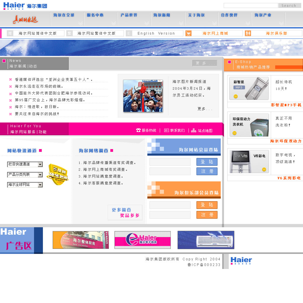This screenshot has width=303, height=303.
Task: Expand the 服务中心 menu arrow
Action: [114, 23]
